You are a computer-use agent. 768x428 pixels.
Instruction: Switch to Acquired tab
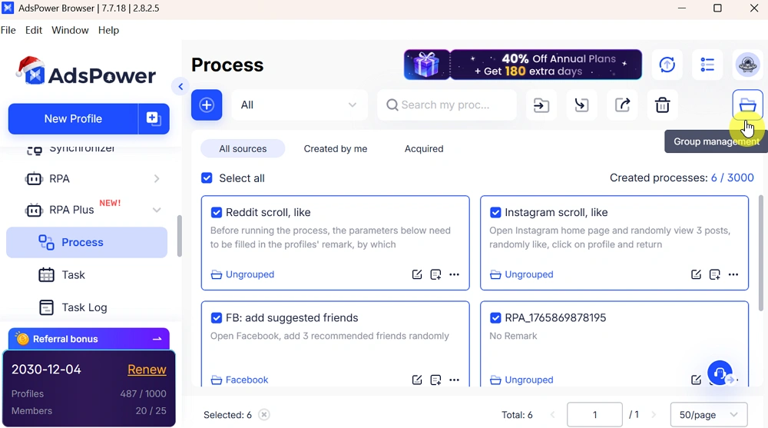pyautogui.click(x=424, y=148)
